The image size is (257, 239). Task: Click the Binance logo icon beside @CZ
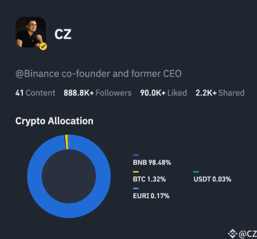tap(233, 234)
